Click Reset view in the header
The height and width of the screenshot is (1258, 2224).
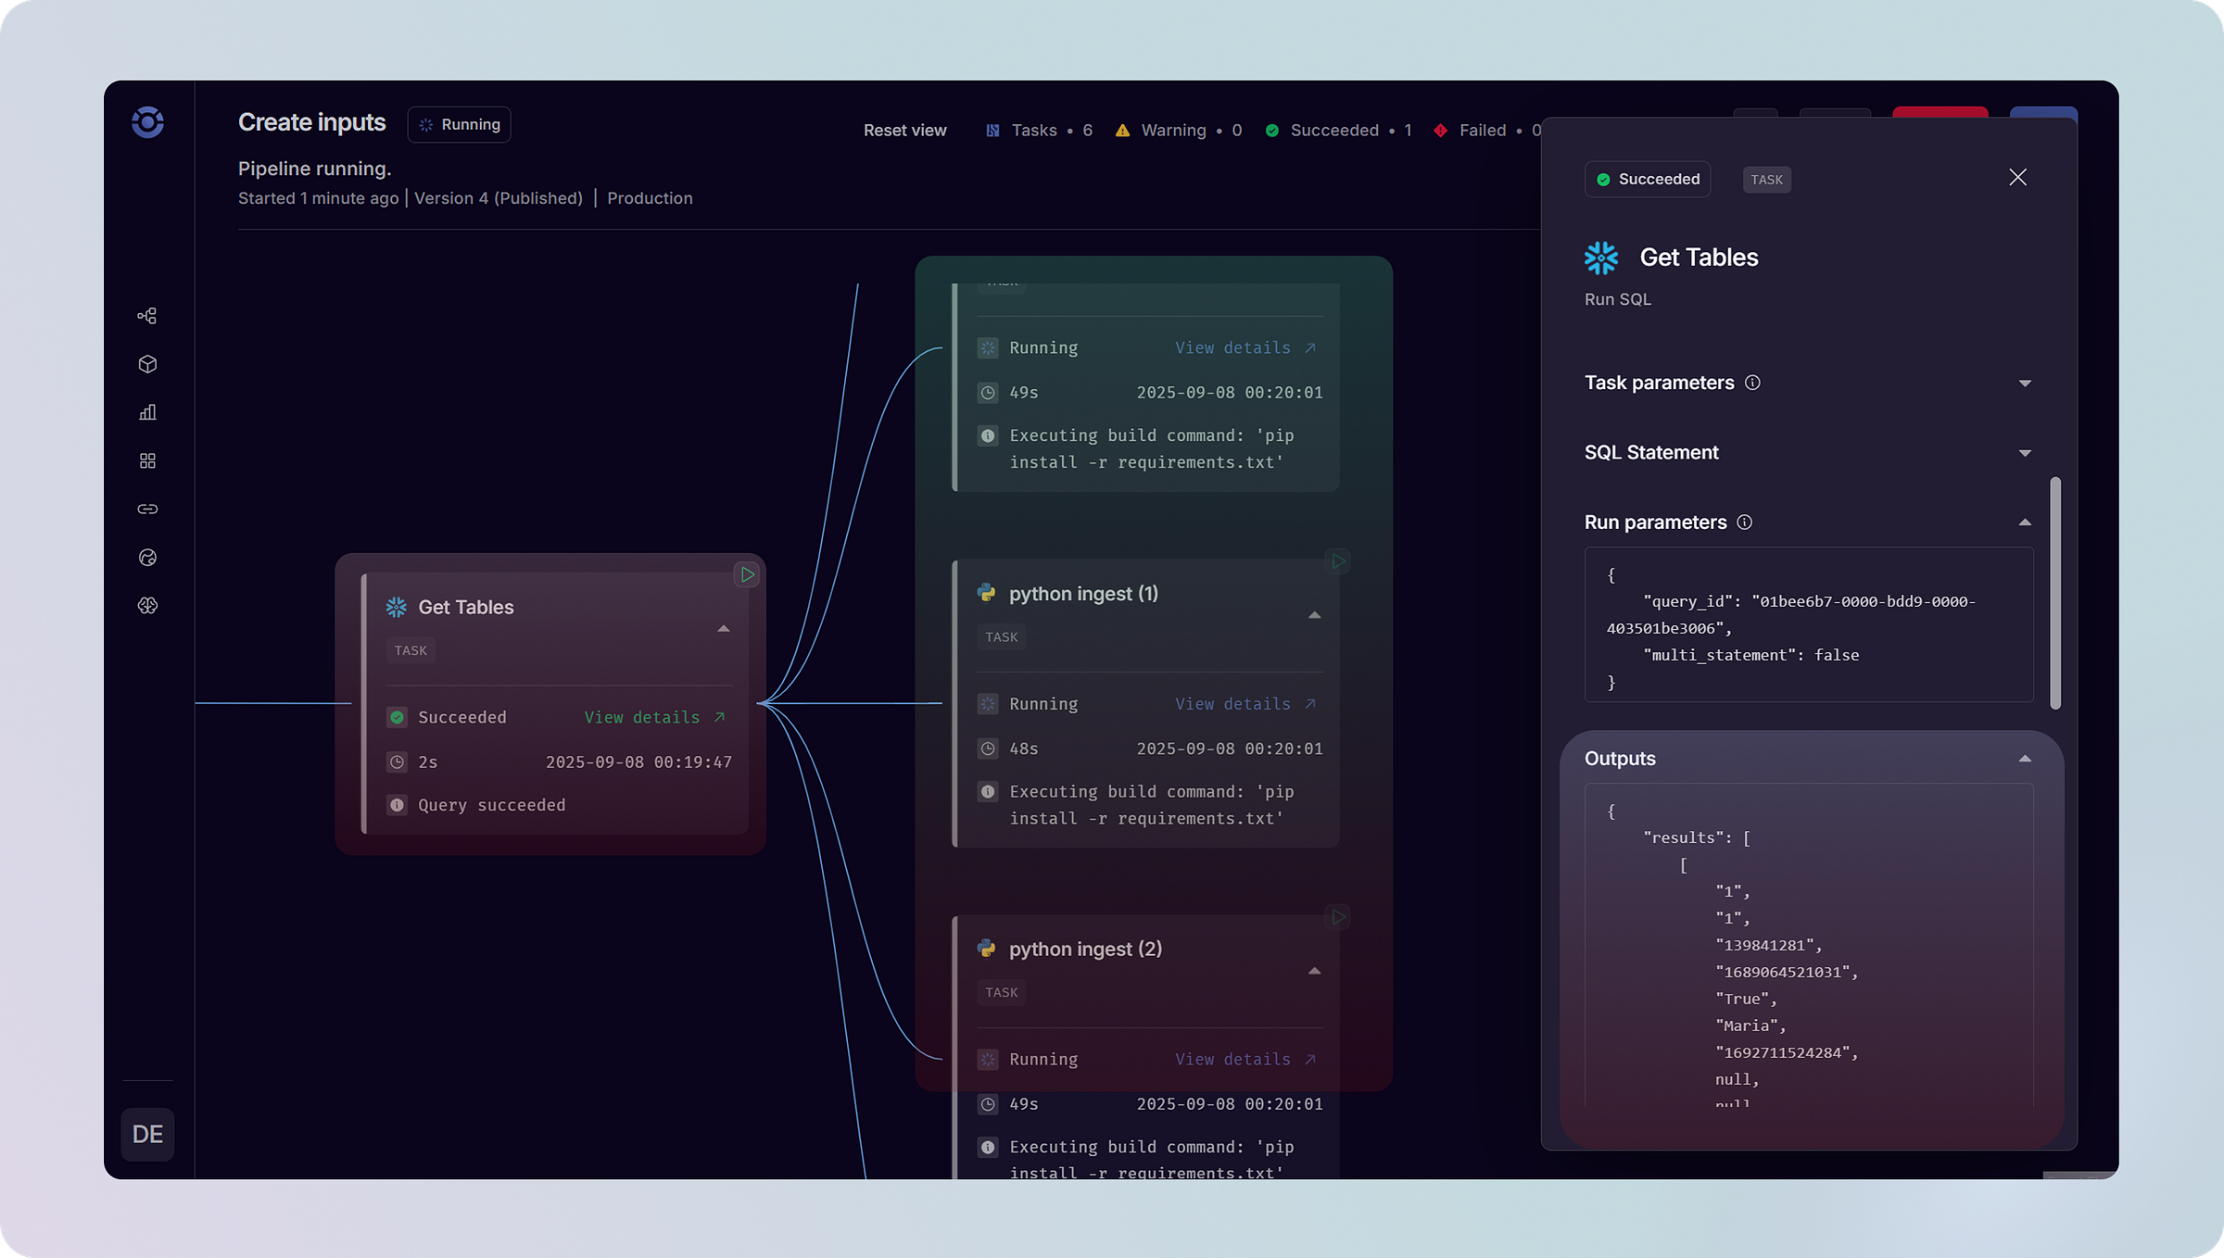pyautogui.click(x=904, y=131)
